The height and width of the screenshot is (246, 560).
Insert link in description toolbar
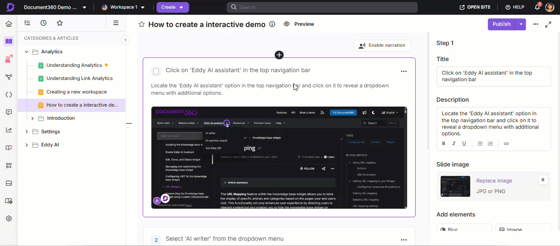(506, 143)
